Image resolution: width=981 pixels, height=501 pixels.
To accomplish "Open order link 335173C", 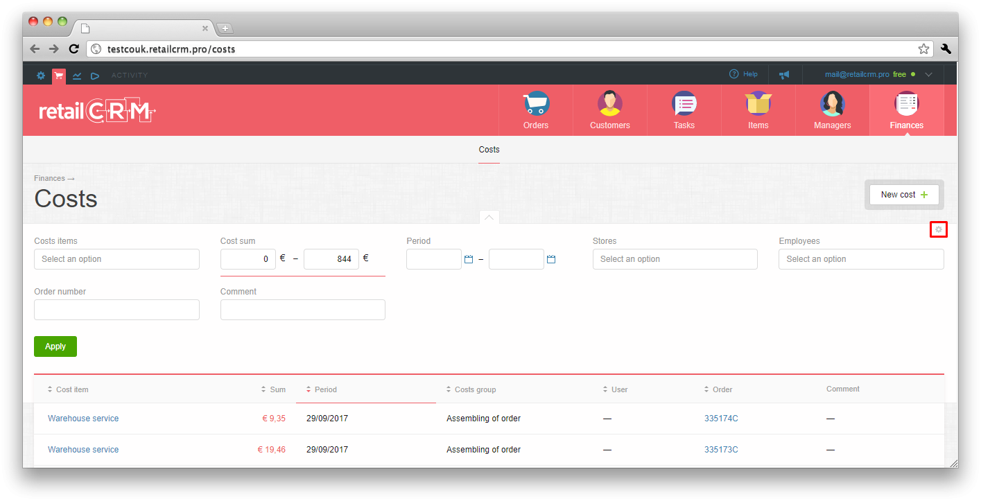I will tap(721, 450).
